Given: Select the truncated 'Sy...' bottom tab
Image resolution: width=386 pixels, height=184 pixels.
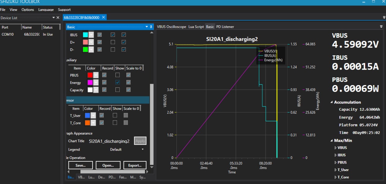Looking at the screenshot, I should tap(143, 177).
